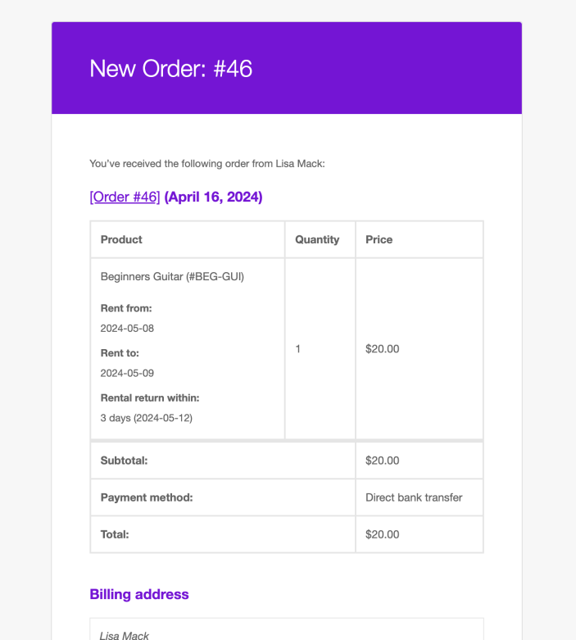Click the Beginners Guitar (#BEG-GUI) product name
Viewport: 576px width, 640px height.
pos(172,276)
